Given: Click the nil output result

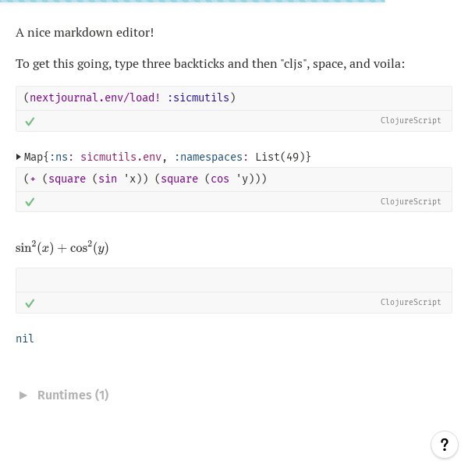Looking at the screenshot, I should [25, 339].
